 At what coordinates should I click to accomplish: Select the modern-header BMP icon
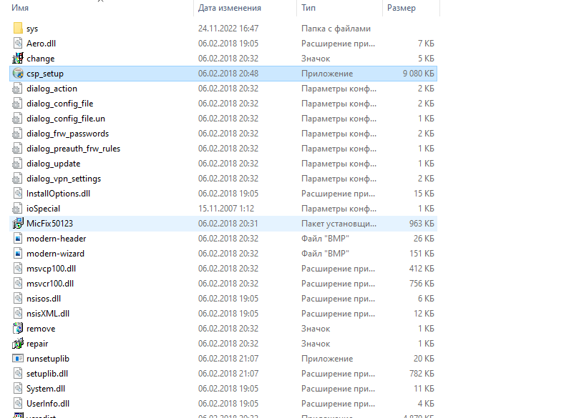pos(18,238)
